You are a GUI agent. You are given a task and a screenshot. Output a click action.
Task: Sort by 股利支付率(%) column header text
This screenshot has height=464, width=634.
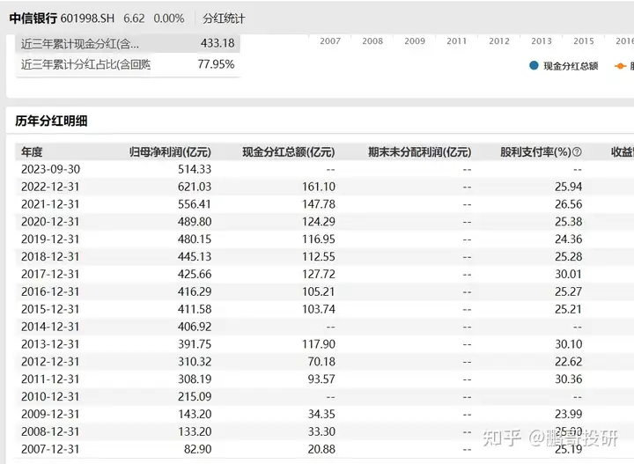(x=535, y=152)
